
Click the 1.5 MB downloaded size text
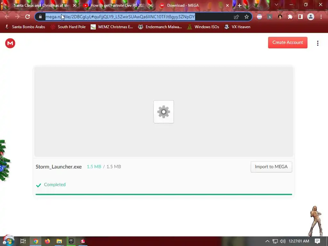tap(94, 167)
